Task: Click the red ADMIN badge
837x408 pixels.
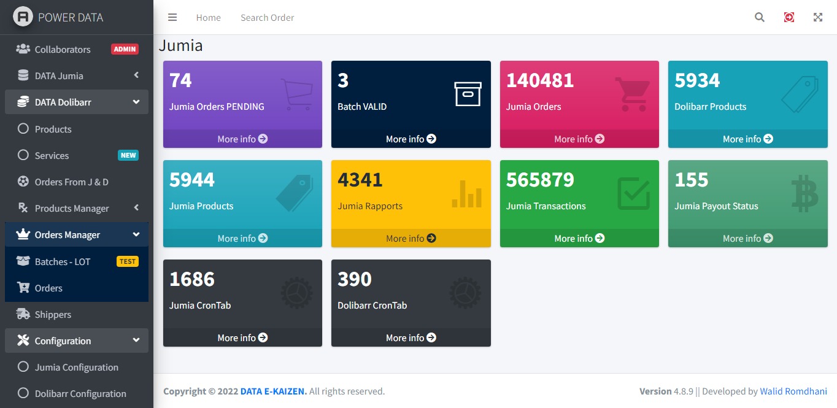Action: (125, 49)
